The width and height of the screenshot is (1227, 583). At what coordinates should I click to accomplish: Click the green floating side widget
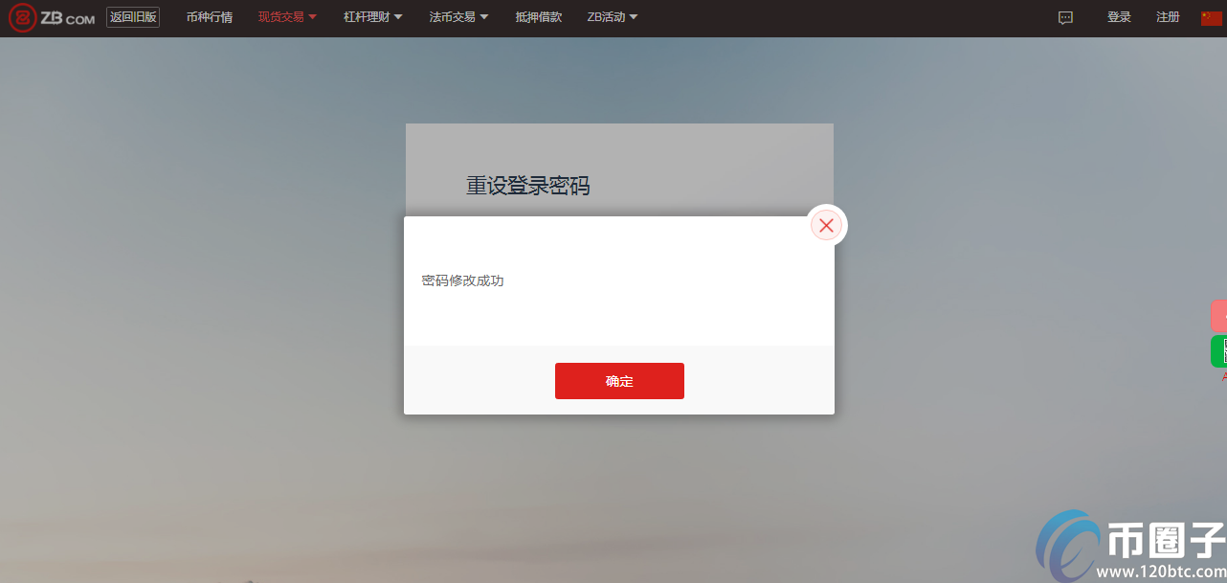(x=1219, y=351)
